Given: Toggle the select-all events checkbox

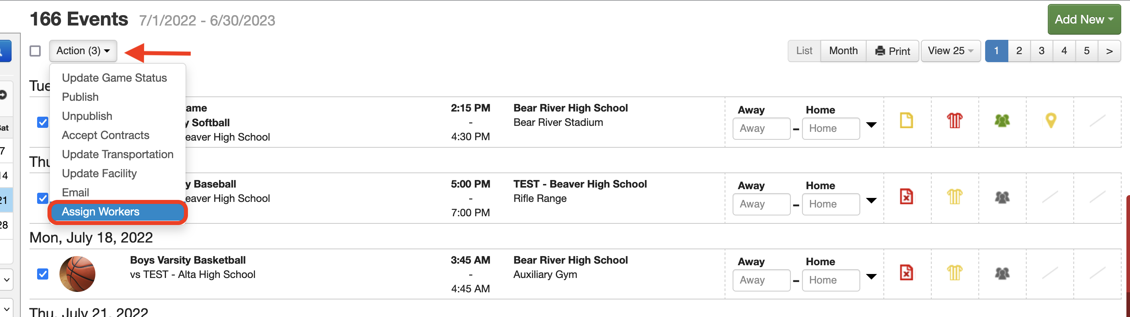Looking at the screenshot, I should (35, 51).
